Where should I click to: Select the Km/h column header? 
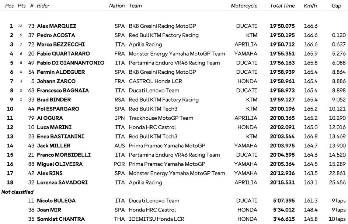pos(310,6)
